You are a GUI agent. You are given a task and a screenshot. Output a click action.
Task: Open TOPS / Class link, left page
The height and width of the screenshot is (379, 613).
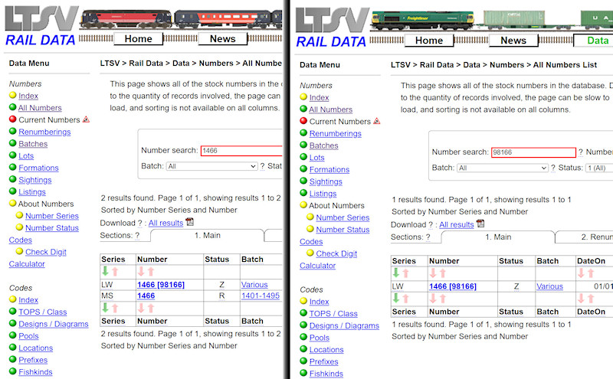(43, 312)
